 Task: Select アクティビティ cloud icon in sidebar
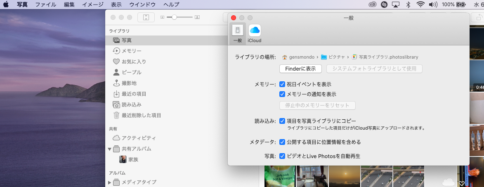(x=116, y=138)
